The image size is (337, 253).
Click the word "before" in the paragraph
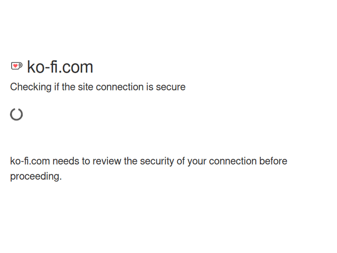tap(273, 161)
